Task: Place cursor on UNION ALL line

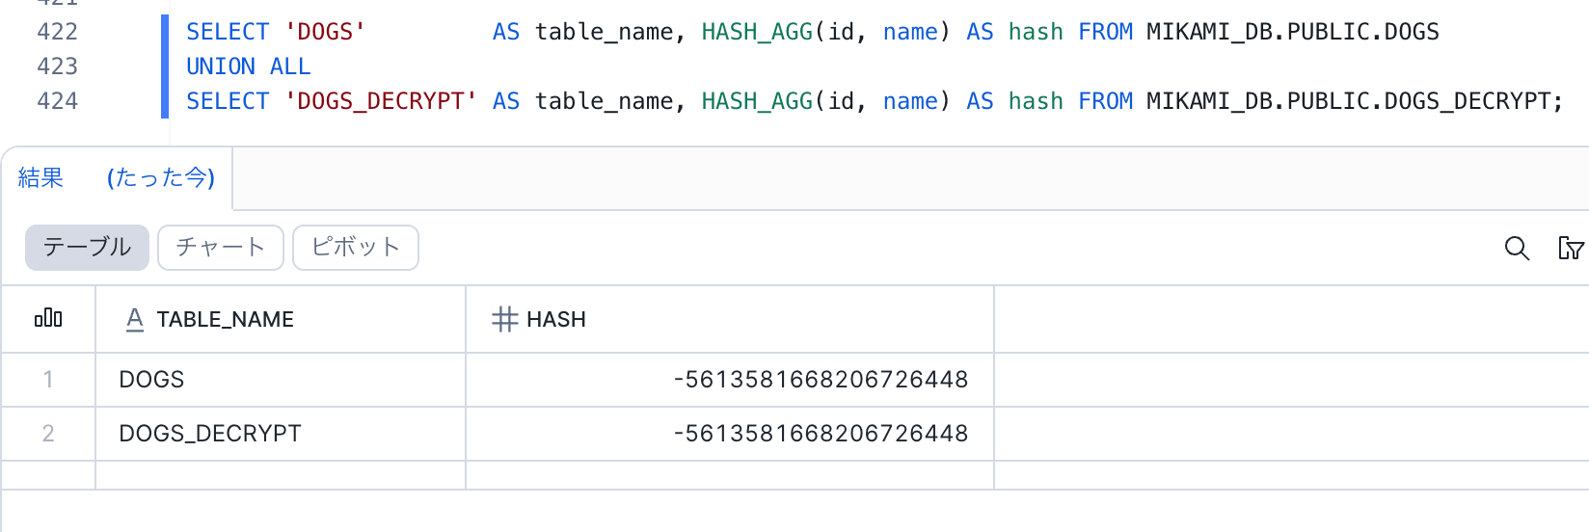Action: 249,66
